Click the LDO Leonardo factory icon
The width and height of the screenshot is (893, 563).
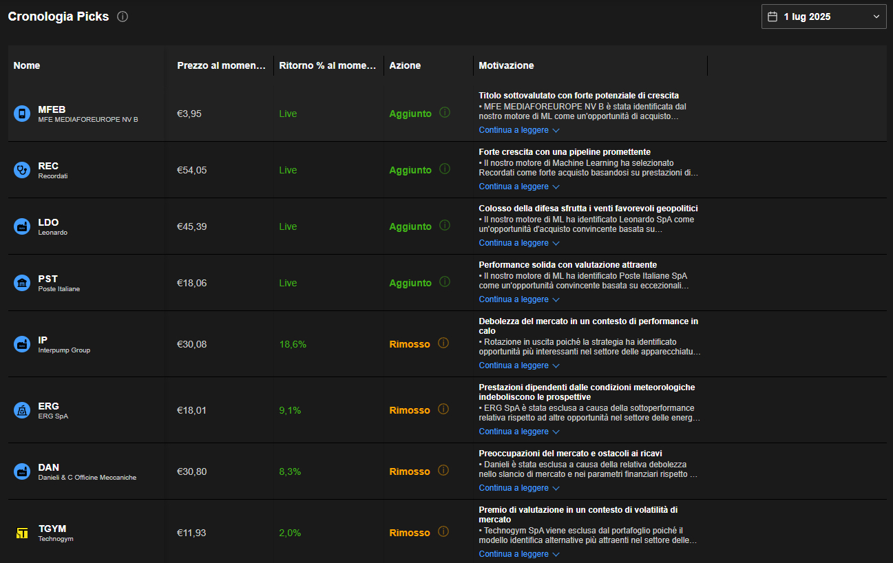point(22,226)
